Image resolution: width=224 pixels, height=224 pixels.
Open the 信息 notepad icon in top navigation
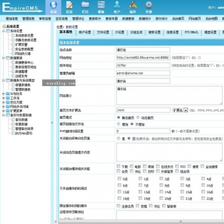point(69,5)
